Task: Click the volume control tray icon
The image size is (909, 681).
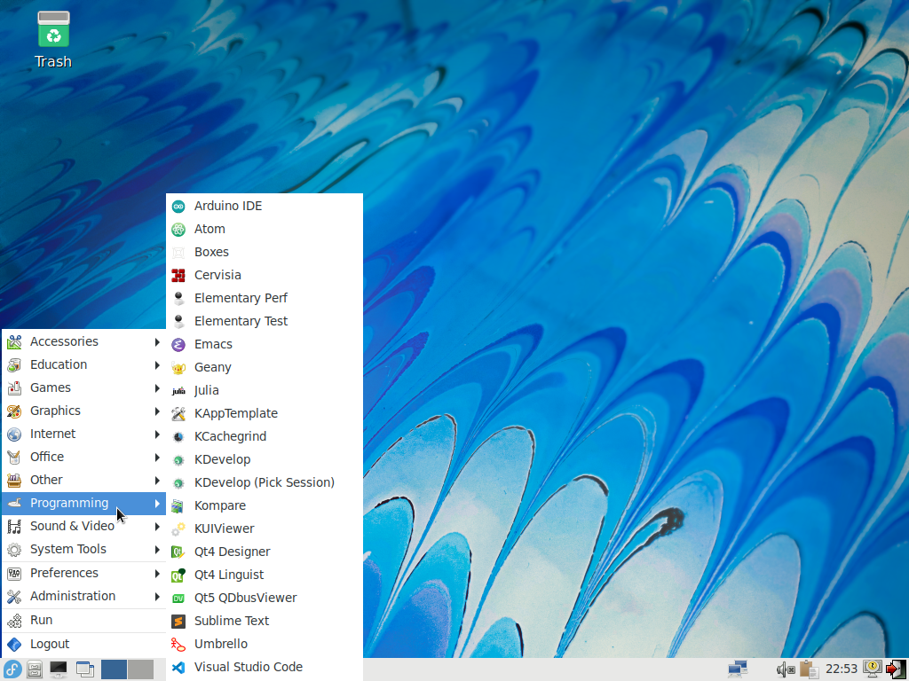Action: pyautogui.click(x=785, y=669)
